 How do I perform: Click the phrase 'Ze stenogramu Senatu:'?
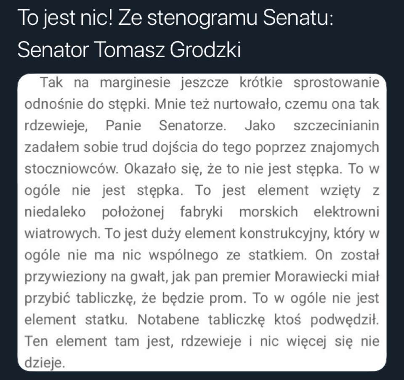226,18
